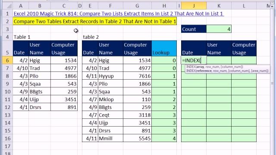Image resolution: width=276 pixels, height=155 pixels.
Task: Select the Count label cell
Action: click(x=194, y=29)
